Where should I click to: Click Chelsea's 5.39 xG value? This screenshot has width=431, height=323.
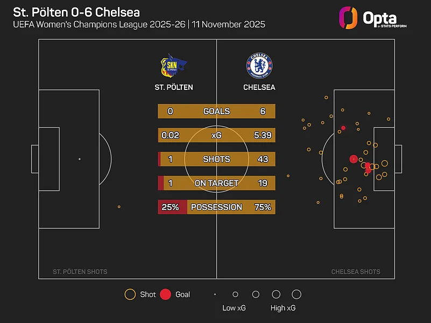(x=263, y=136)
